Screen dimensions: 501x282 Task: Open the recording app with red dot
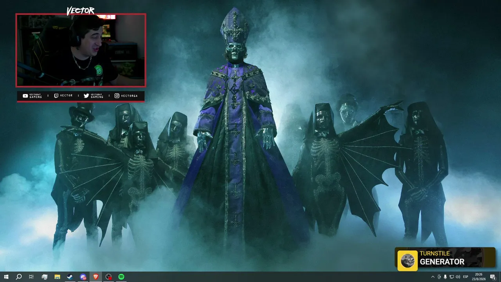coord(109,277)
